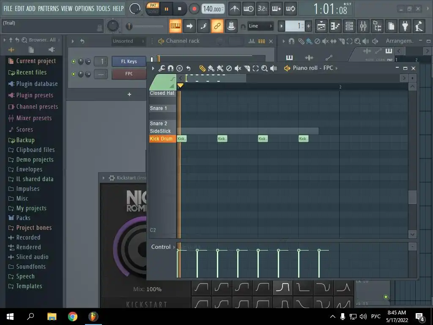Open the ADD menu
Image resolution: width=433 pixels, height=325 pixels.
(30, 8)
